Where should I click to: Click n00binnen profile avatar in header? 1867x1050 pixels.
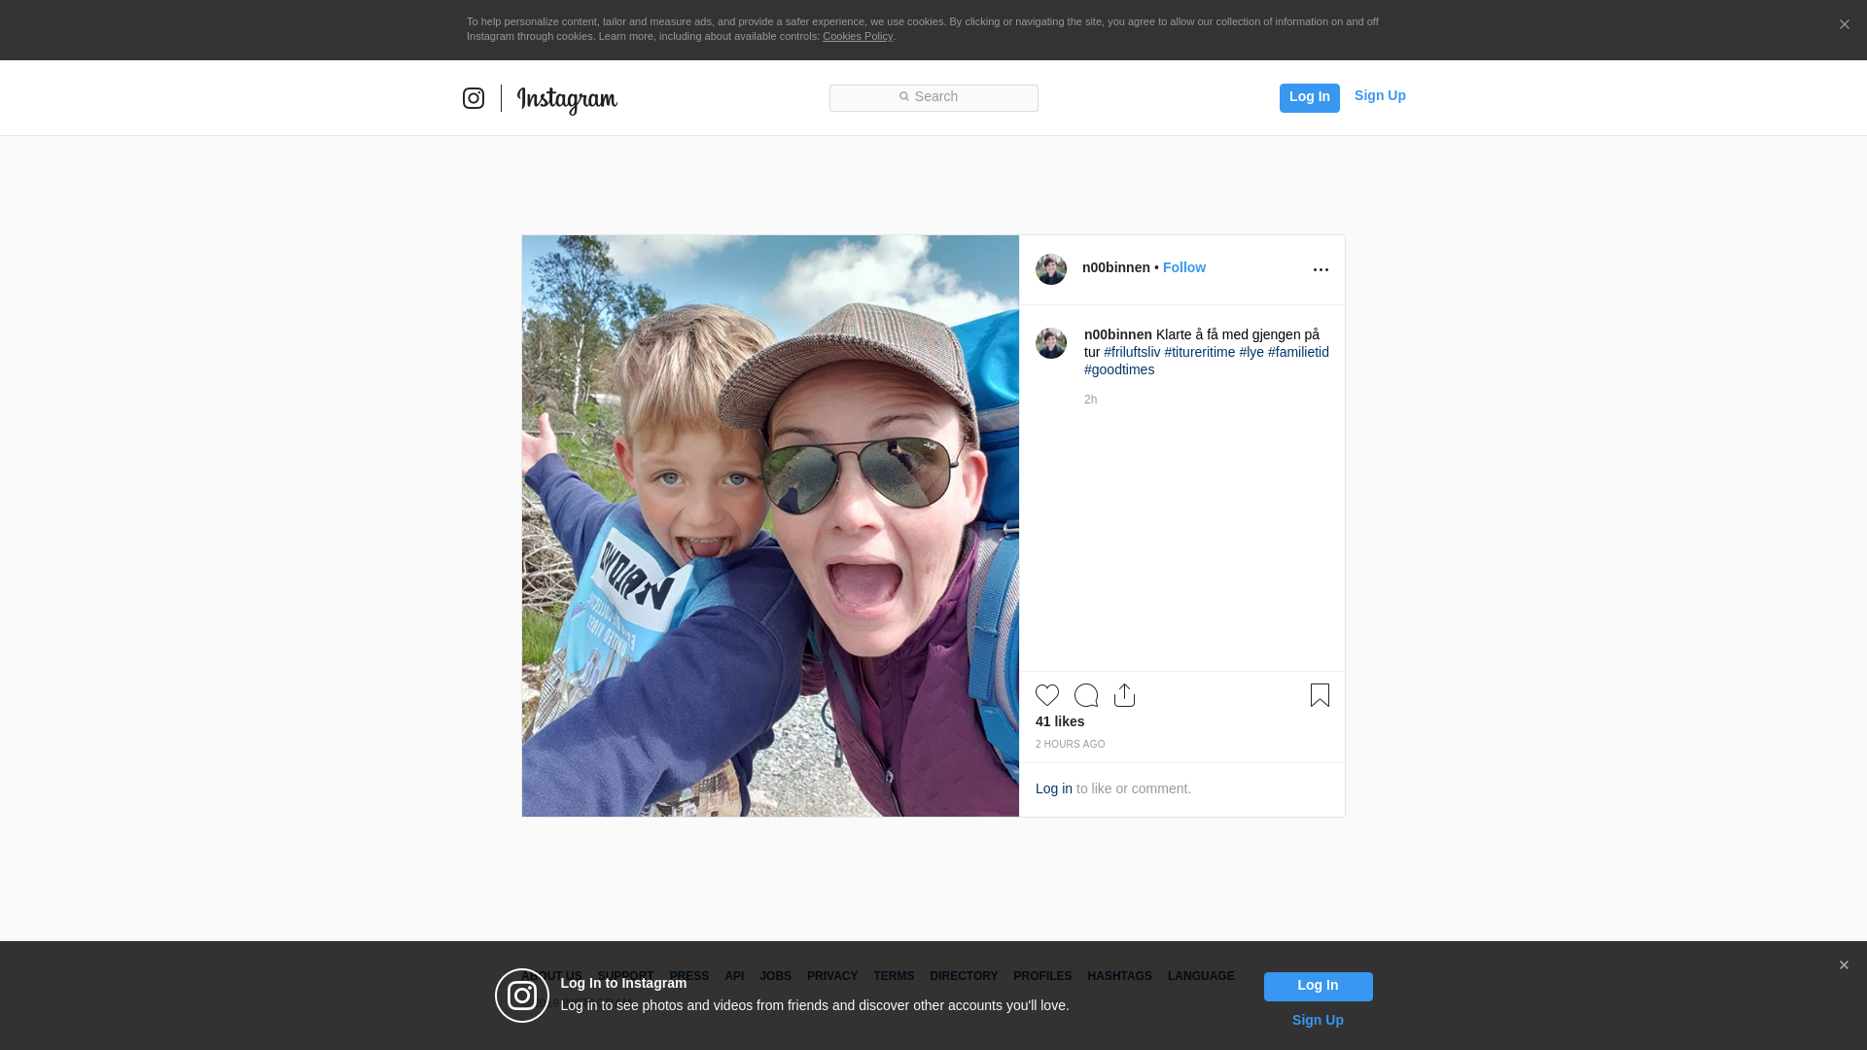click(x=1051, y=269)
